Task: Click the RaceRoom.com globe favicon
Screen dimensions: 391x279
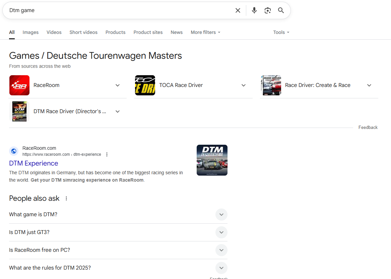Action: 14,151
